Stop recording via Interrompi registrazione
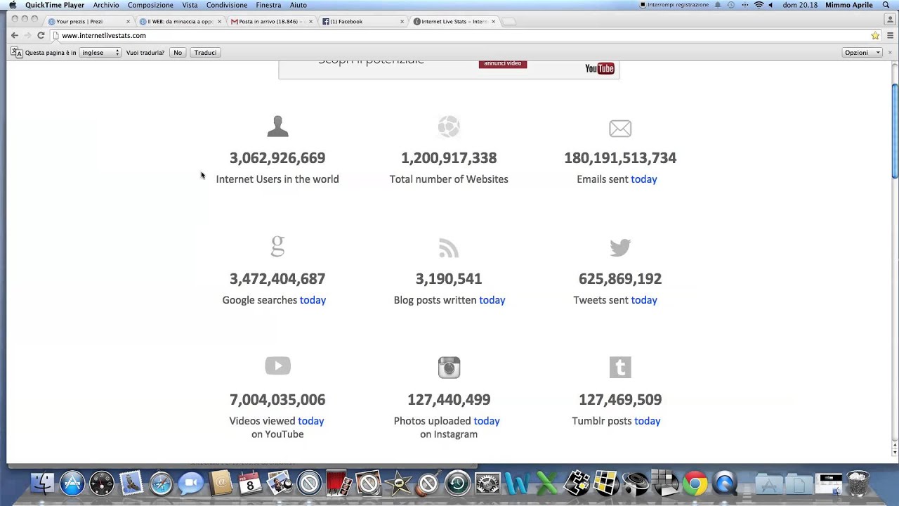This screenshot has height=506, width=899. [x=674, y=5]
